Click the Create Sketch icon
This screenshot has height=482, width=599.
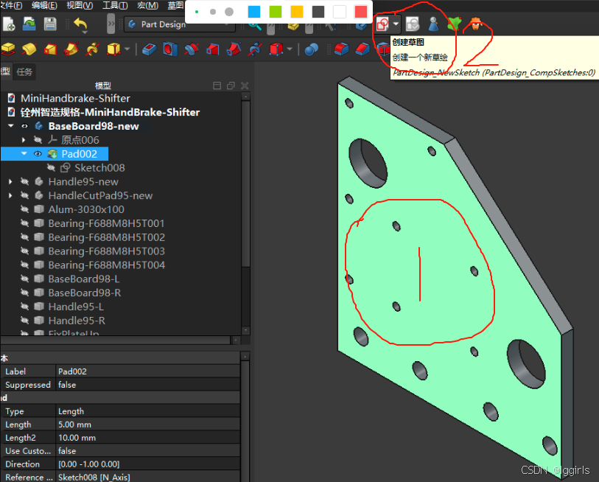point(382,24)
